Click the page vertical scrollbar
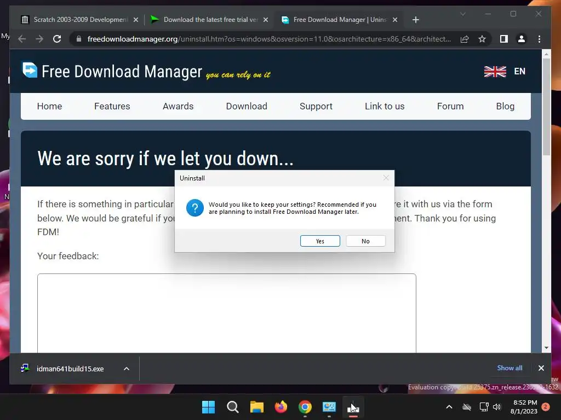This screenshot has height=420, width=561. (546, 107)
